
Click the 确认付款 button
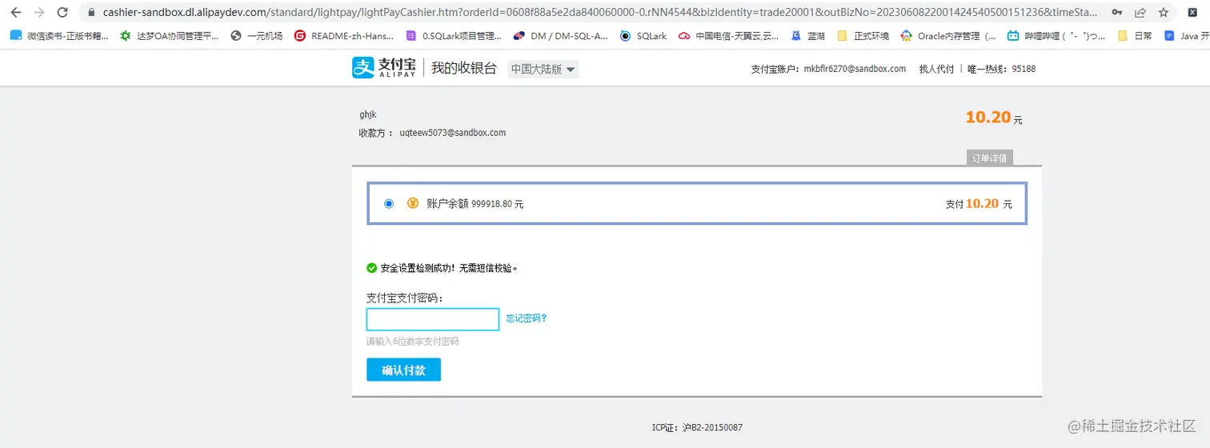(x=403, y=370)
